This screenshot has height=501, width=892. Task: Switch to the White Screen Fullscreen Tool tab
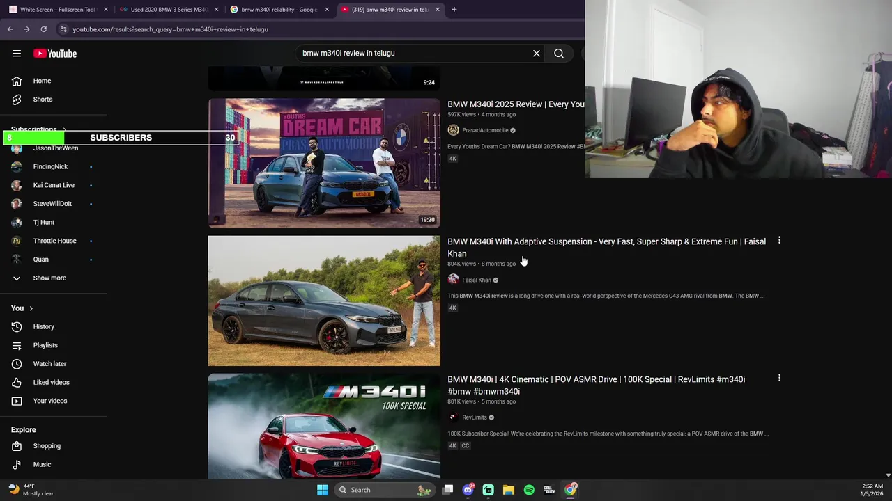(x=57, y=10)
